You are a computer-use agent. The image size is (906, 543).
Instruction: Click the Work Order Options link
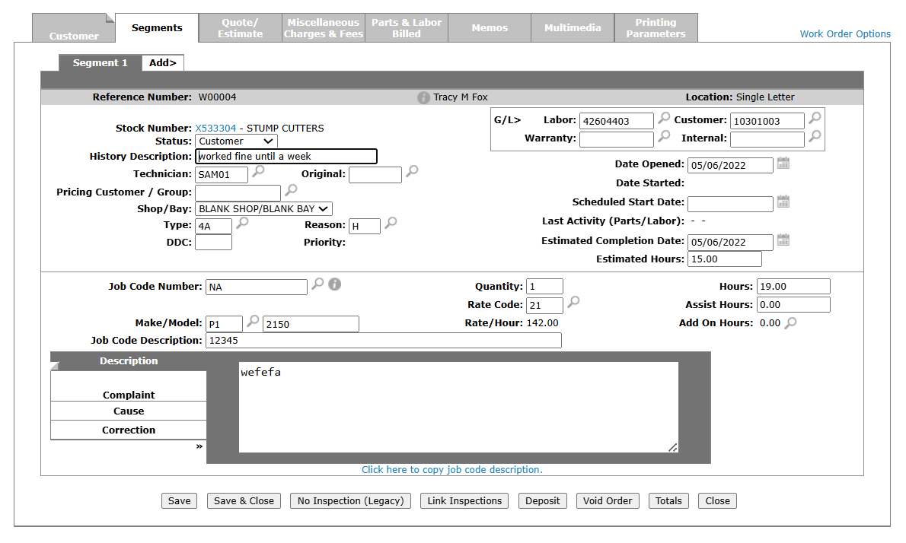pos(845,34)
